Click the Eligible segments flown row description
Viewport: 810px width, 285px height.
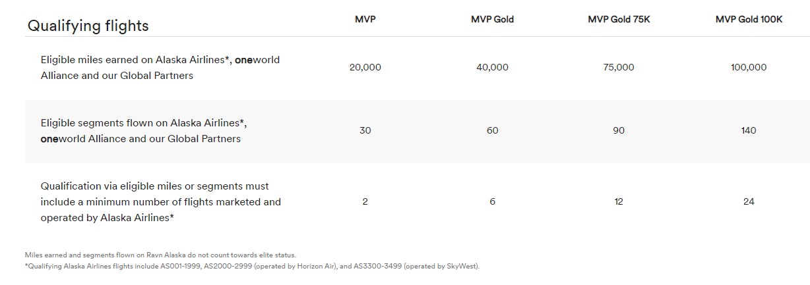coord(143,131)
